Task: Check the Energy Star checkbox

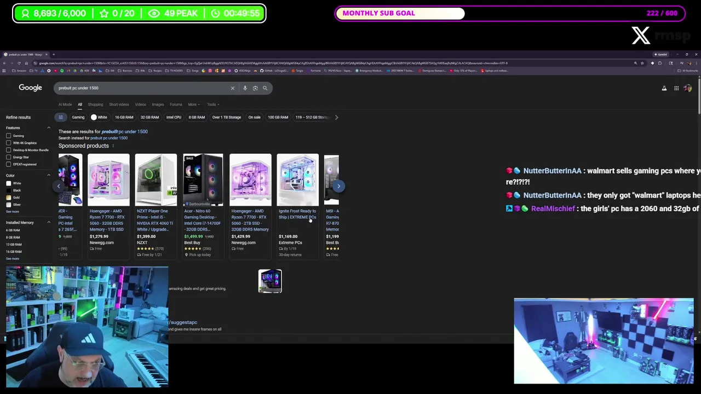Action: coord(8,157)
